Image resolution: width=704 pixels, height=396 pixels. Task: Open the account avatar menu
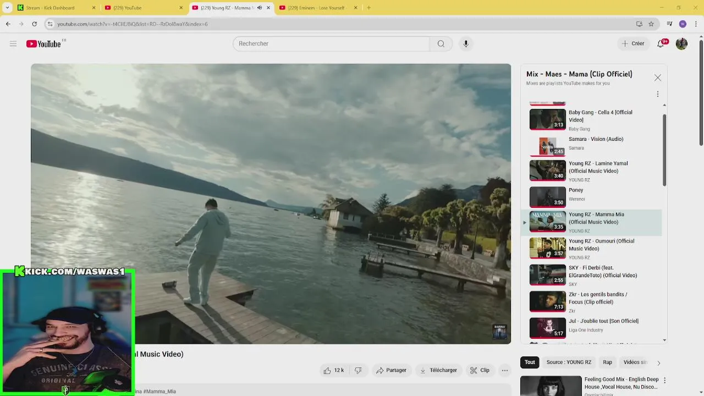pos(681,43)
